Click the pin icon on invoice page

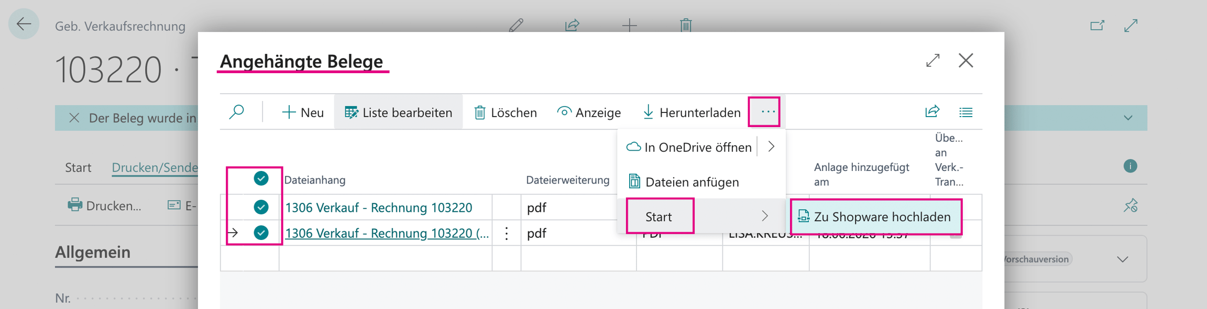point(1131,205)
